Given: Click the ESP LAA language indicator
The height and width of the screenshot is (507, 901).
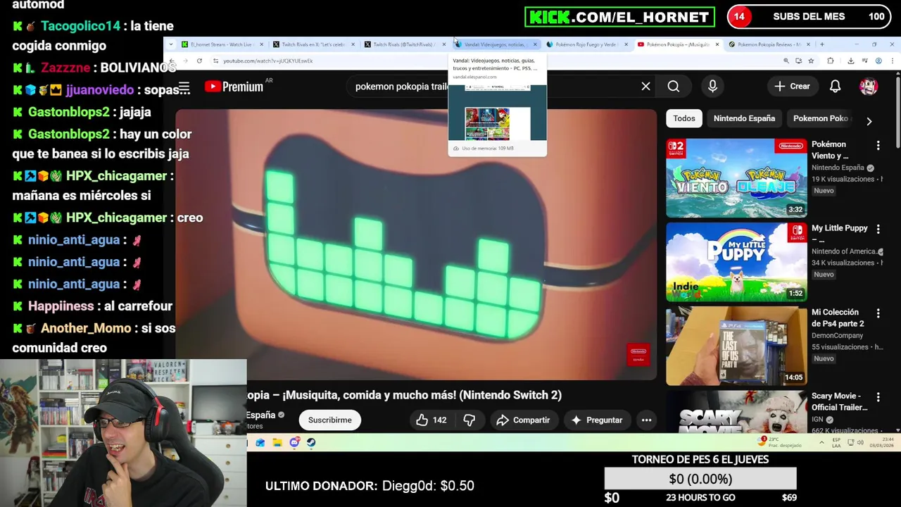Looking at the screenshot, I should 836,442.
